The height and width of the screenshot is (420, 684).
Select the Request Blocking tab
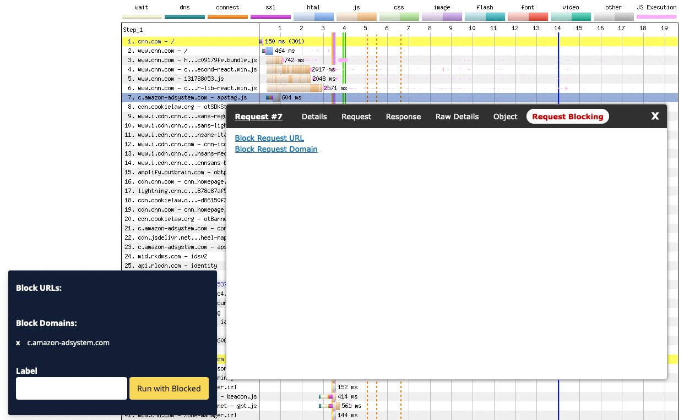(568, 117)
